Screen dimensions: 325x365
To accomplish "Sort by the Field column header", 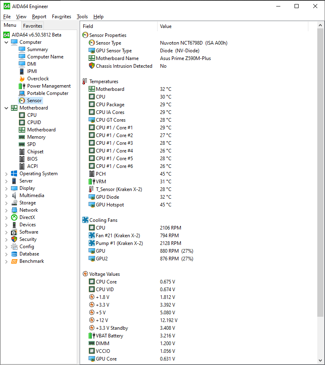I will click(119, 26).
